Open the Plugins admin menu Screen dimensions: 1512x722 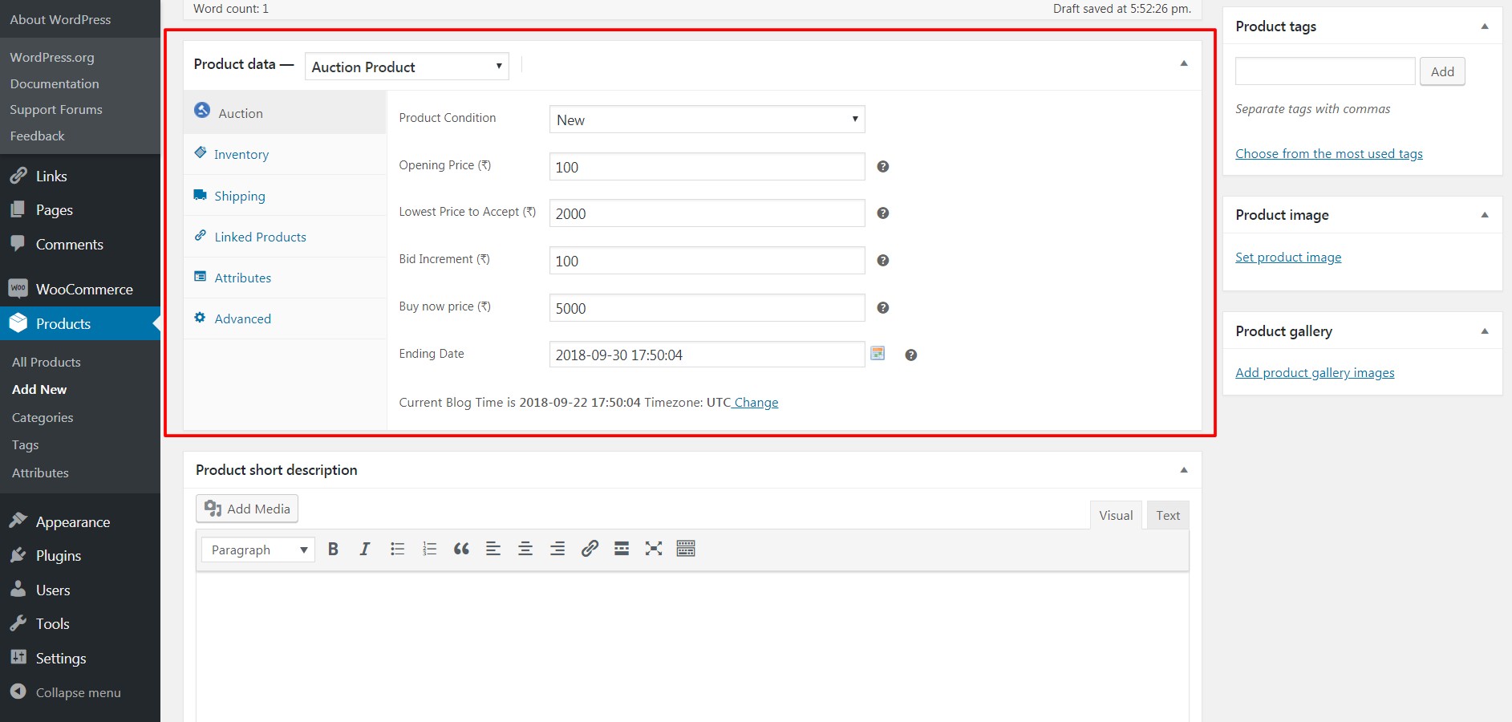(80, 555)
